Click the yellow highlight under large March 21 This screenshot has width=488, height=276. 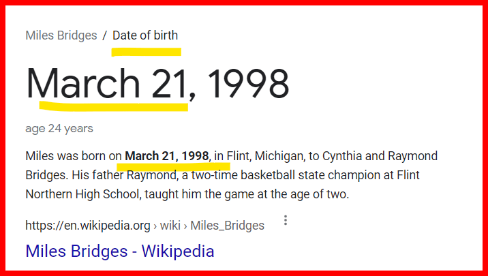click(x=113, y=106)
